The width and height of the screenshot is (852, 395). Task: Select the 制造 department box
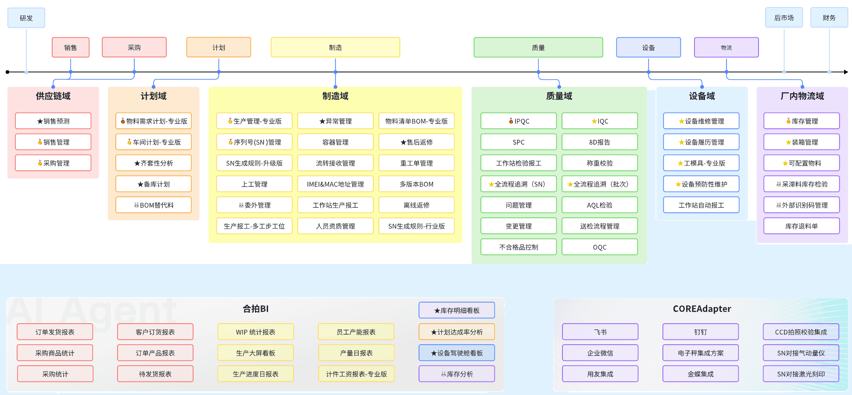point(335,47)
